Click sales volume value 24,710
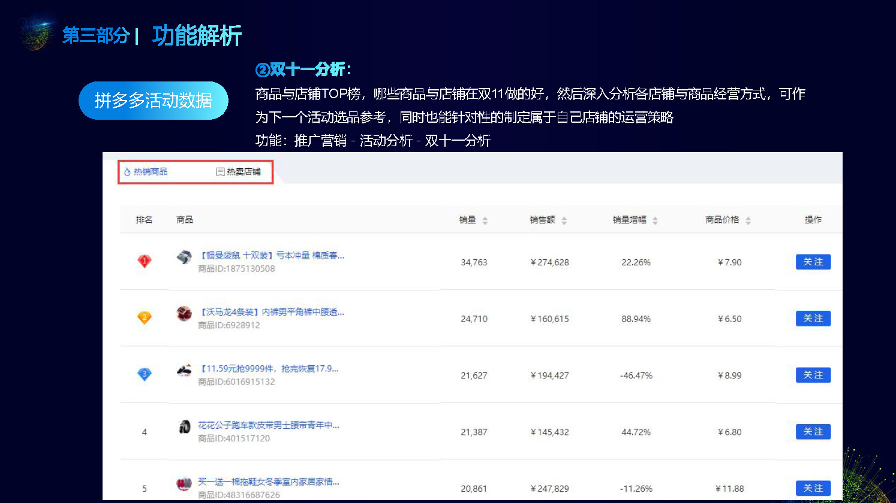This screenshot has height=503, width=896. point(474,319)
